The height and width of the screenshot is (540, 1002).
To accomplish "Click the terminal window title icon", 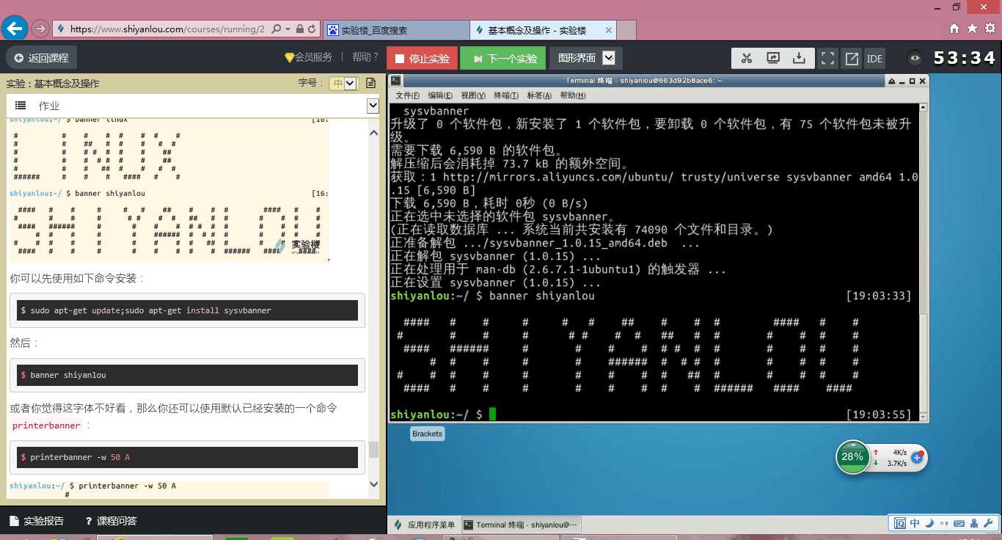I will coord(396,80).
